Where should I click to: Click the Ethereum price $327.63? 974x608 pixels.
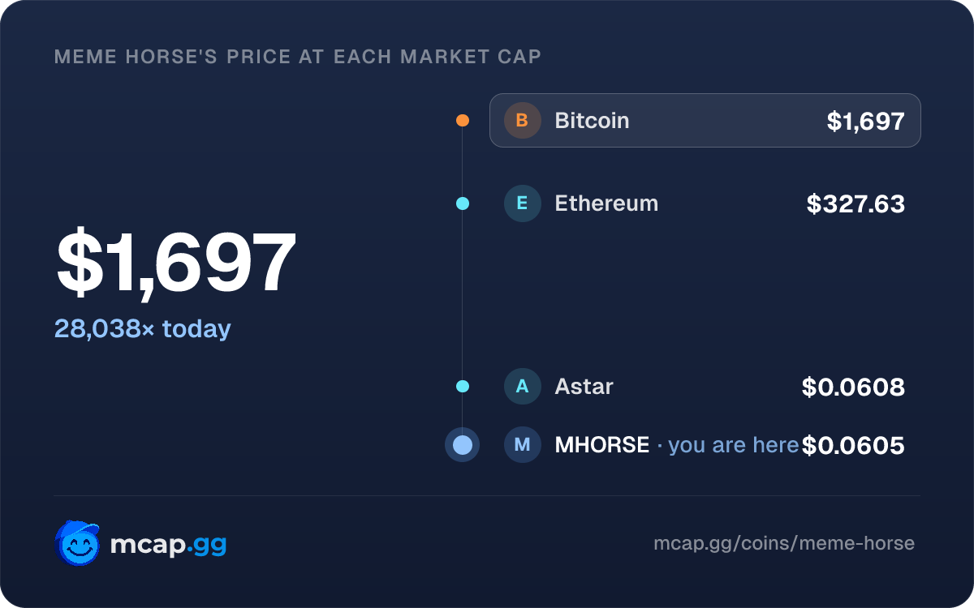click(855, 203)
